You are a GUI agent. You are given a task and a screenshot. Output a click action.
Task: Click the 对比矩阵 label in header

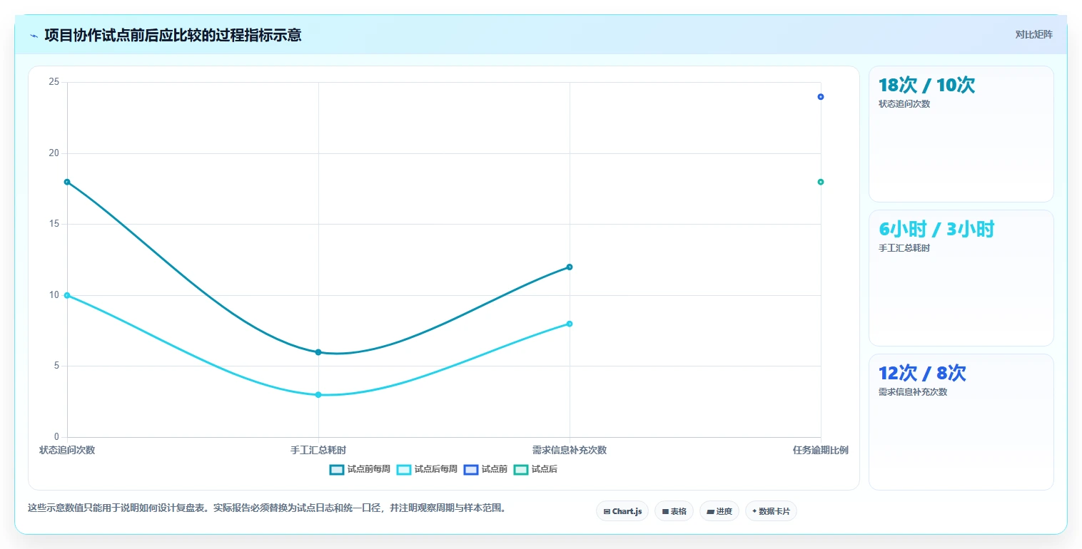pos(1033,35)
